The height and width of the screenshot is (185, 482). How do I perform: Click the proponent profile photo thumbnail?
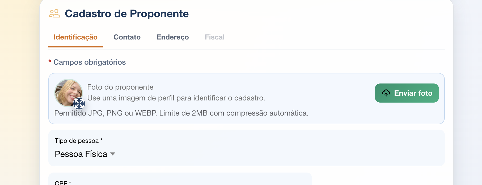67,92
